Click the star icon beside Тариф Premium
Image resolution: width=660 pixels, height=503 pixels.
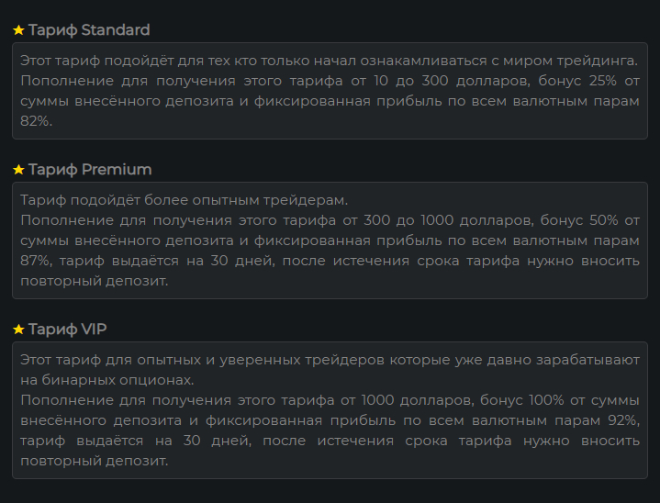pyautogui.click(x=18, y=170)
